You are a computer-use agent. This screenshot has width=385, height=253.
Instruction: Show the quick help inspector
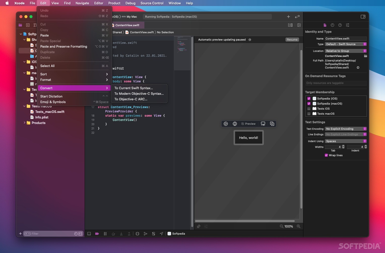(340, 25)
